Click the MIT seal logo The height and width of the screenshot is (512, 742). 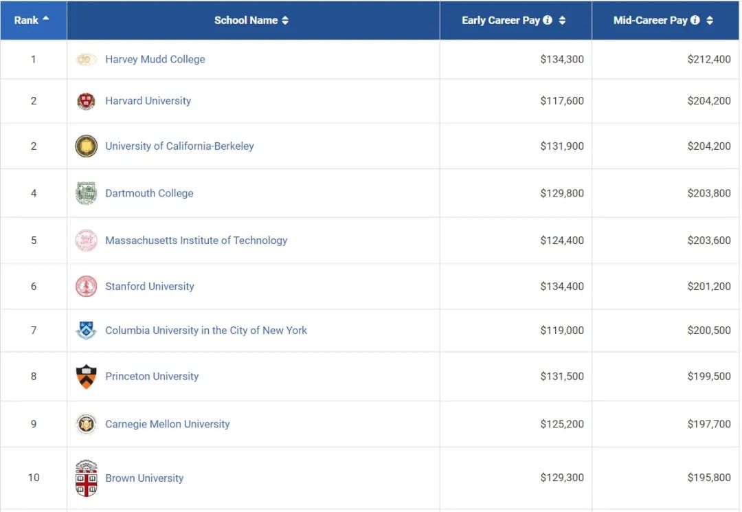[86, 241]
